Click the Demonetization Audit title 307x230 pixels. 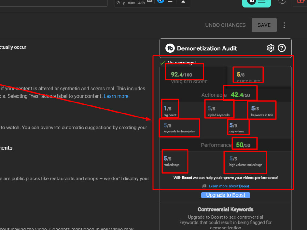point(207,48)
